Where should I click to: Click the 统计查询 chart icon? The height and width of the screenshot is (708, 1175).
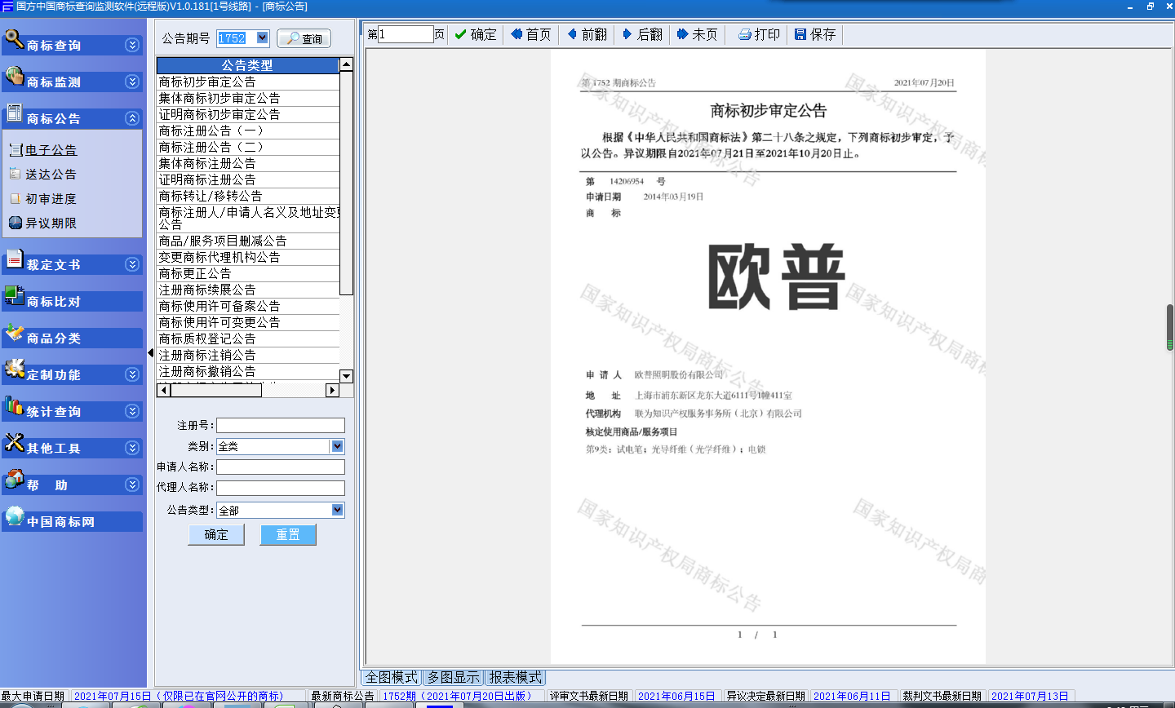point(14,405)
